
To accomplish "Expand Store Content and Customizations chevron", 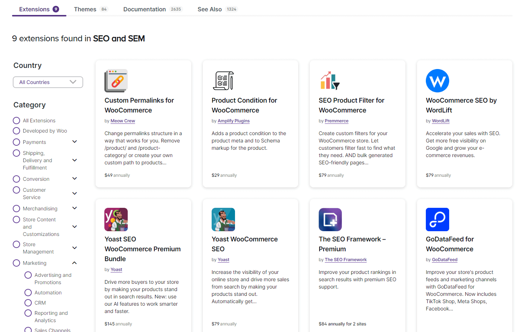I will (x=75, y=226).
